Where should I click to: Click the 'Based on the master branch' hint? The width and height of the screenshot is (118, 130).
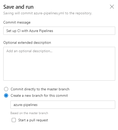click(x=29, y=113)
